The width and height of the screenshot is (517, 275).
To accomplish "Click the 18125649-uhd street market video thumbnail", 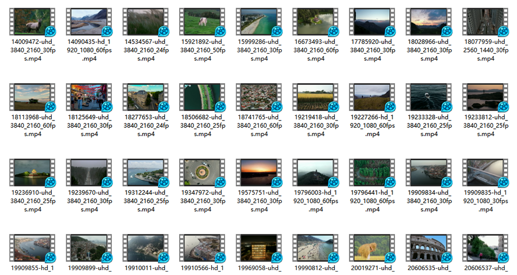I will tap(89, 97).
